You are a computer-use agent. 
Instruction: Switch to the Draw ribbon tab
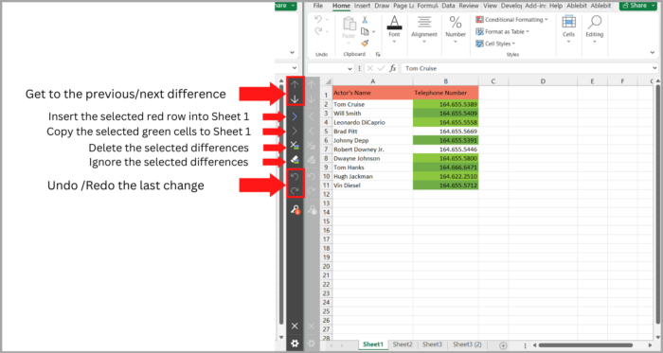[x=382, y=6]
